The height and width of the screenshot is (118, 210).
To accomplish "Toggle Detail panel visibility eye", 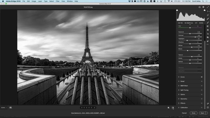I will (x=201, y=81).
